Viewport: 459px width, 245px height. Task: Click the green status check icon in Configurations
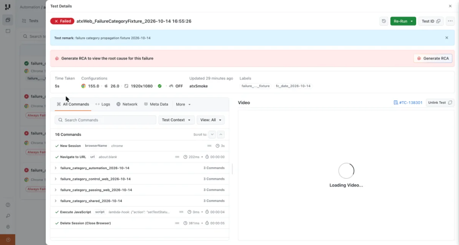click(160, 86)
